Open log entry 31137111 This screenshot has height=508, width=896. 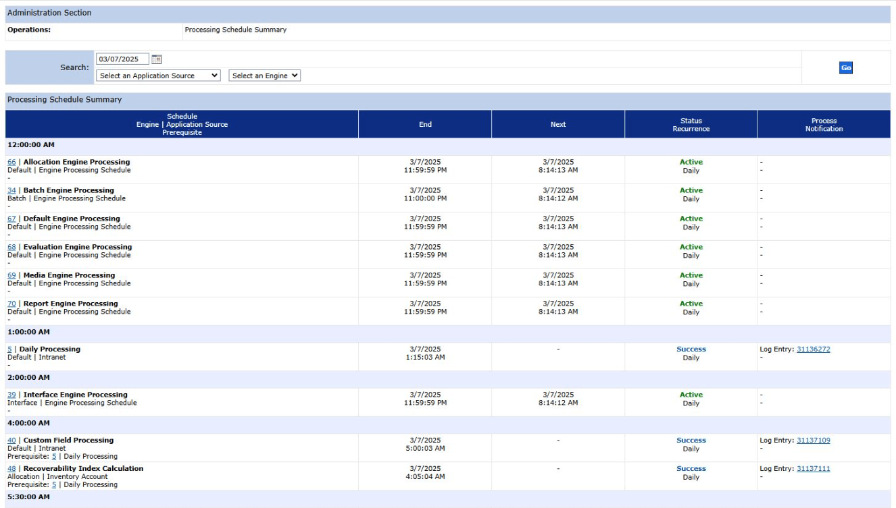813,469
